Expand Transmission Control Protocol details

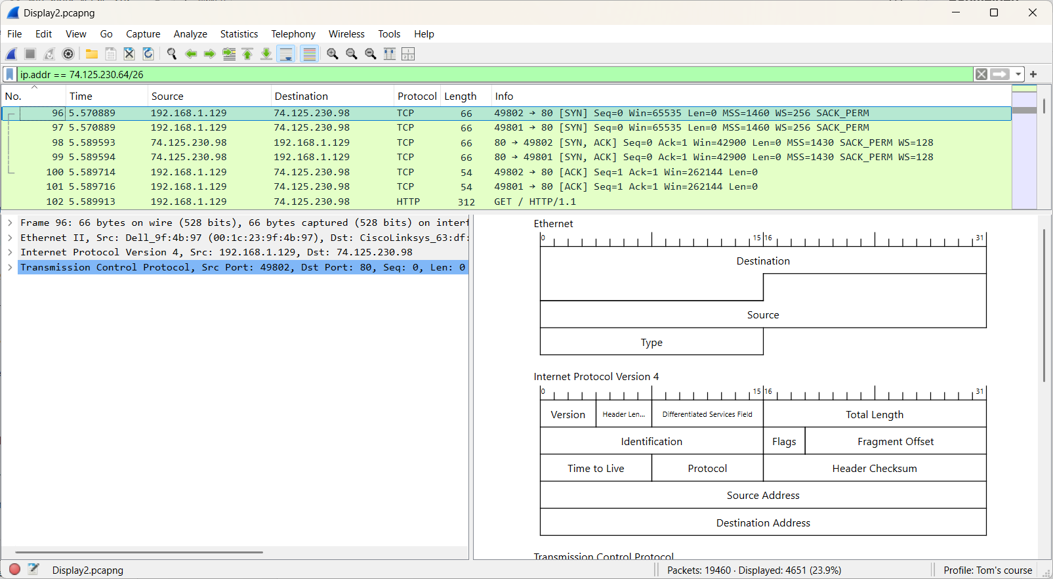coord(10,267)
